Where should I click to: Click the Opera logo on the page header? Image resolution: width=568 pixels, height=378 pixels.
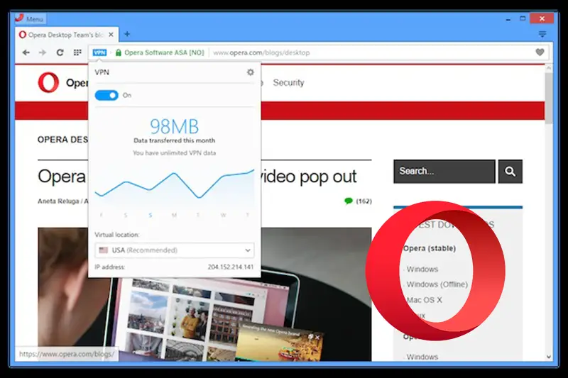[48, 82]
